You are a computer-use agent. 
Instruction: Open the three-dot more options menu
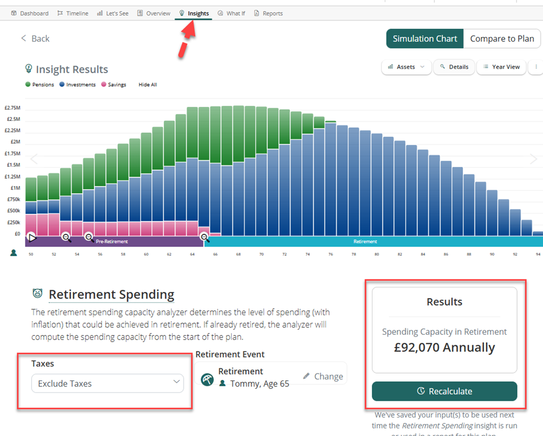(536, 67)
